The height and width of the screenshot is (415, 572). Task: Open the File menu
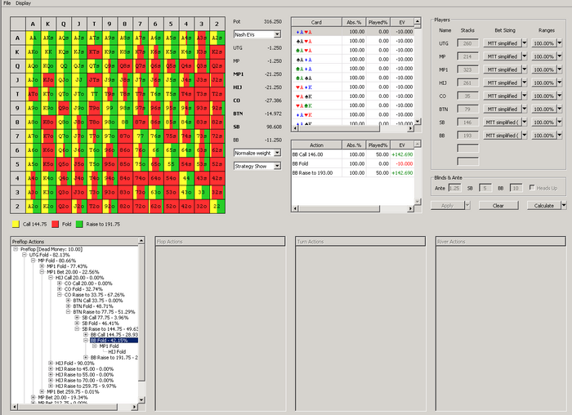(x=7, y=3)
